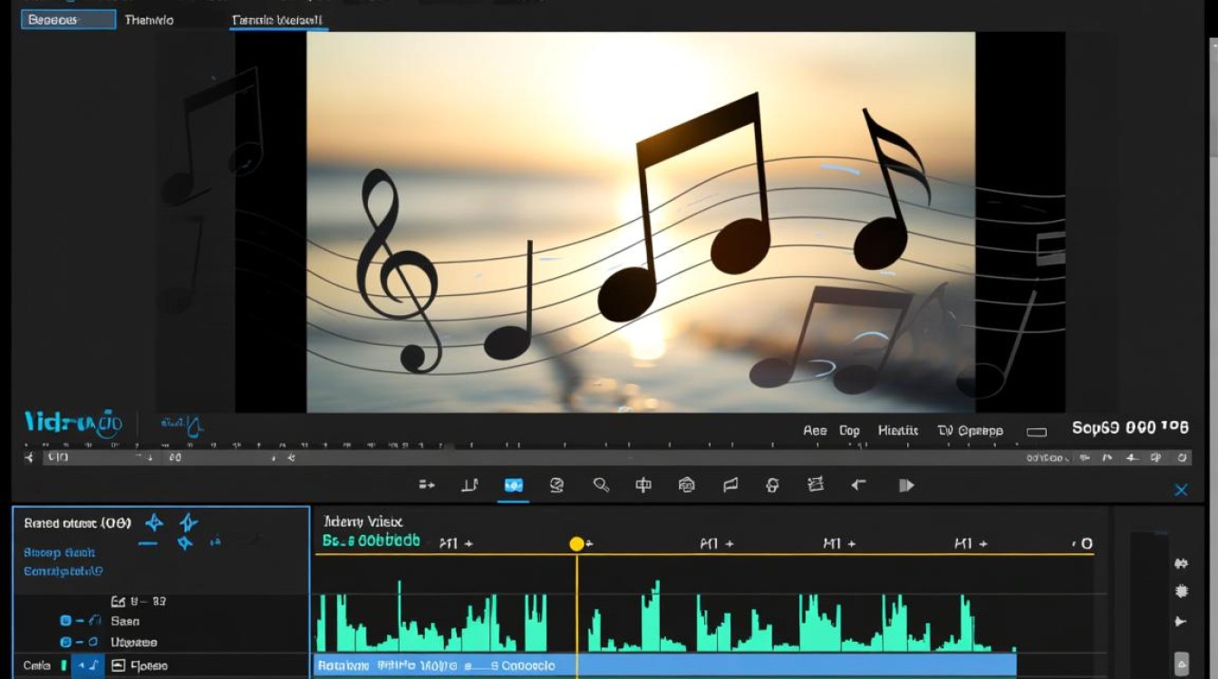Select the flag marker tool icon

click(730, 485)
